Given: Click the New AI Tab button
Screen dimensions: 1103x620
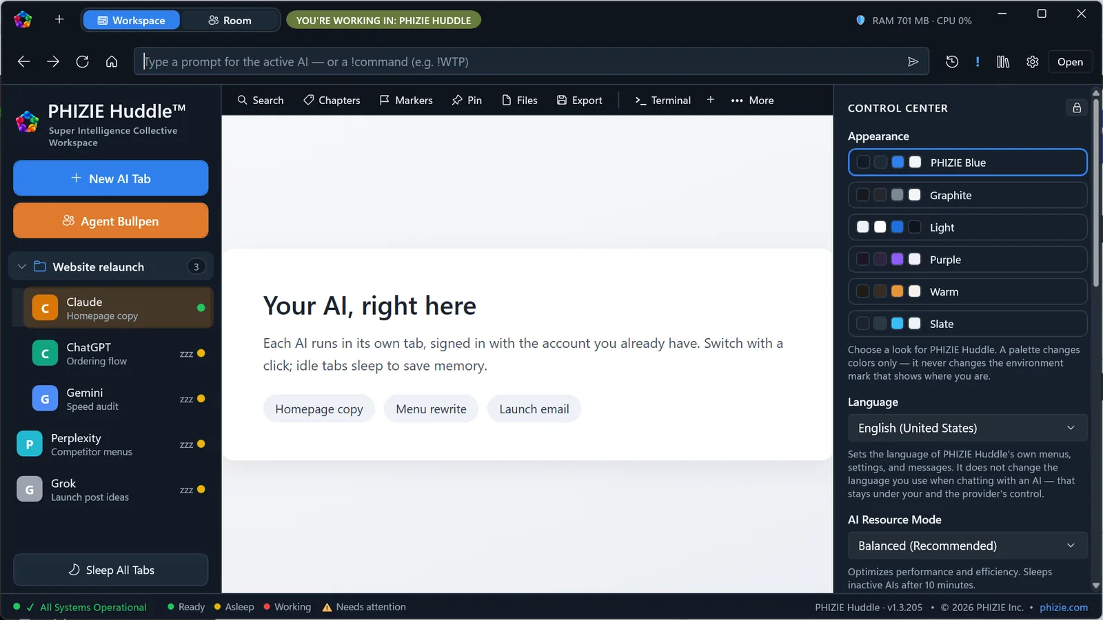Looking at the screenshot, I should pos(110,178).
